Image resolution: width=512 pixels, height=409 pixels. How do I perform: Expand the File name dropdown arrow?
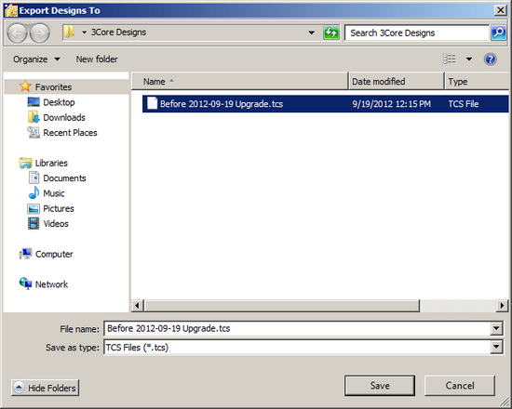click(x=496, y=328)
